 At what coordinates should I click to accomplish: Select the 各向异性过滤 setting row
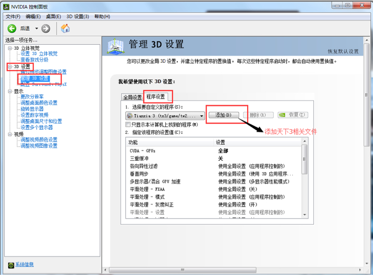pos(214,166)
